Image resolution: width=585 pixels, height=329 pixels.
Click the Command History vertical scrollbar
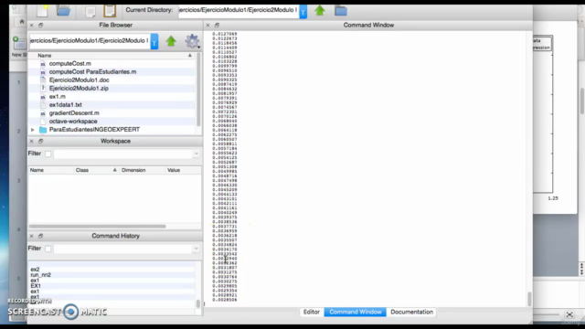click(x=198, y=303)
